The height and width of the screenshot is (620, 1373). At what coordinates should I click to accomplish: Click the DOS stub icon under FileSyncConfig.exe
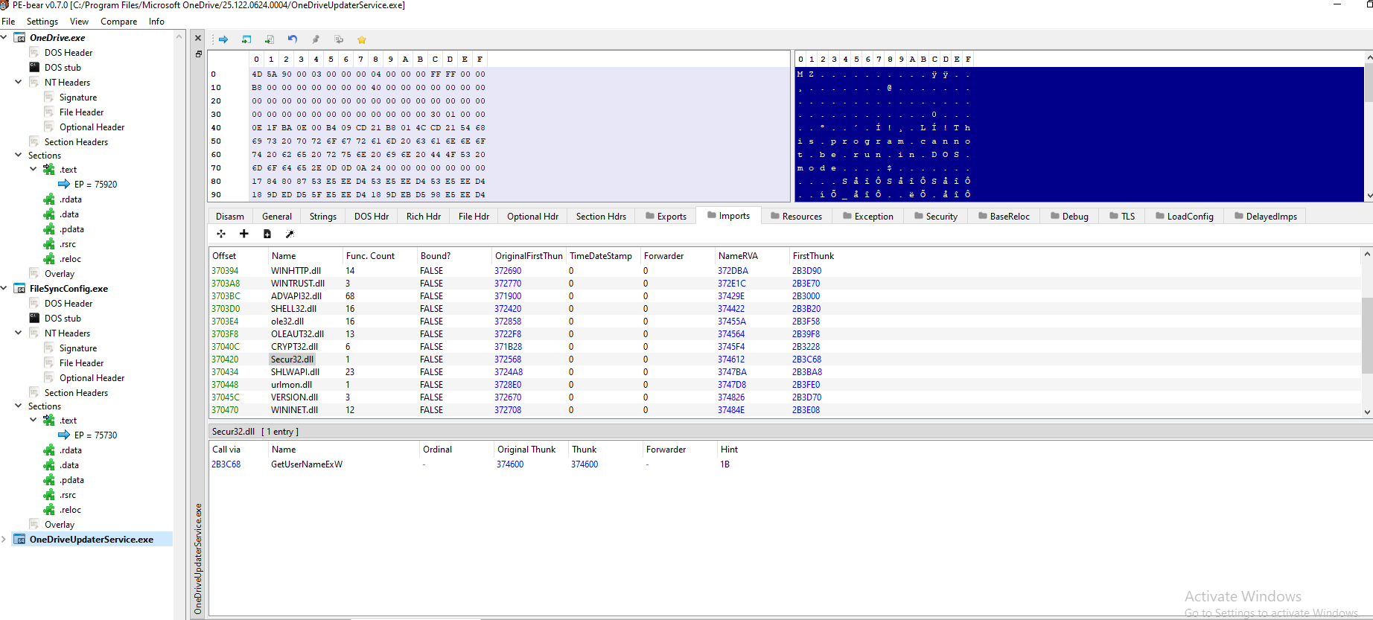tap(34, 318)
